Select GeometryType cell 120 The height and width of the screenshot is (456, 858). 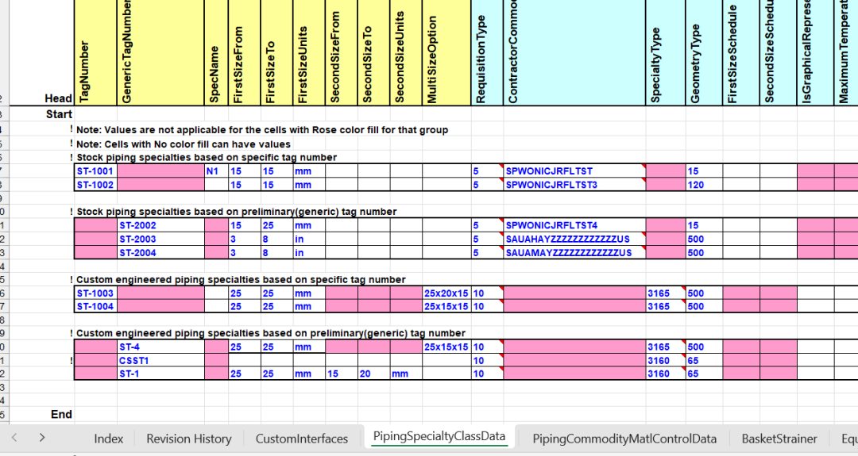704,185
